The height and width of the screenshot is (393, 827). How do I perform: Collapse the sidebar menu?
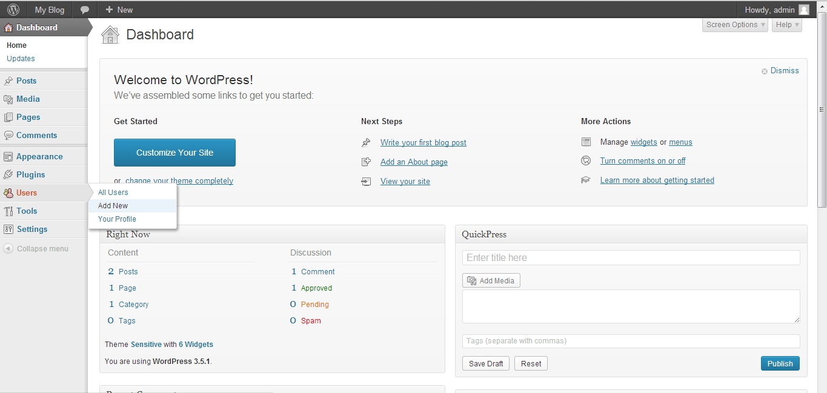coord(36,249)
